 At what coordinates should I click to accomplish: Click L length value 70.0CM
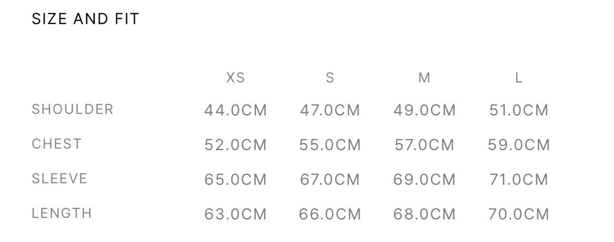[x=518, y=214]
